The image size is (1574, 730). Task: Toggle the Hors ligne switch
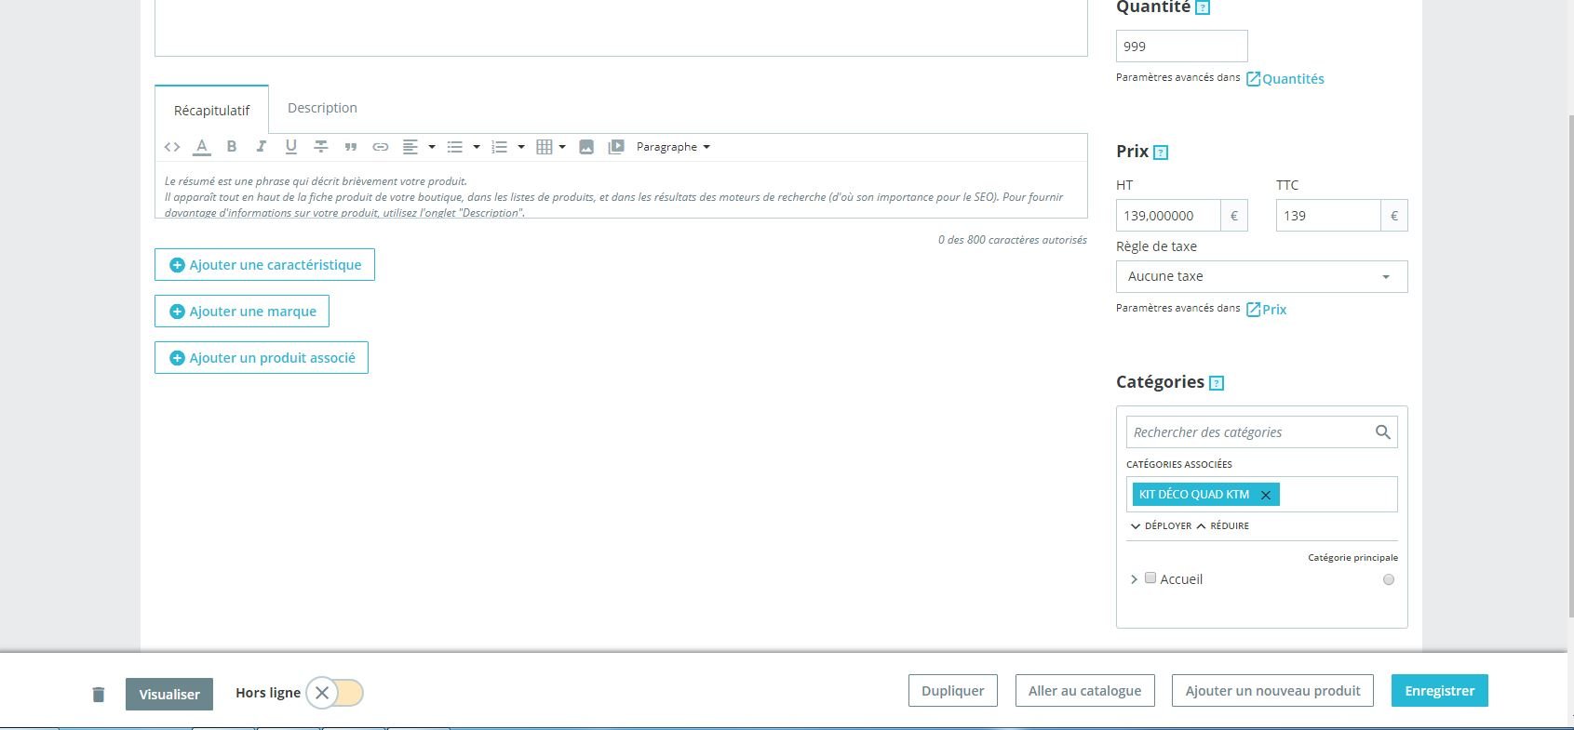[335, 693]
